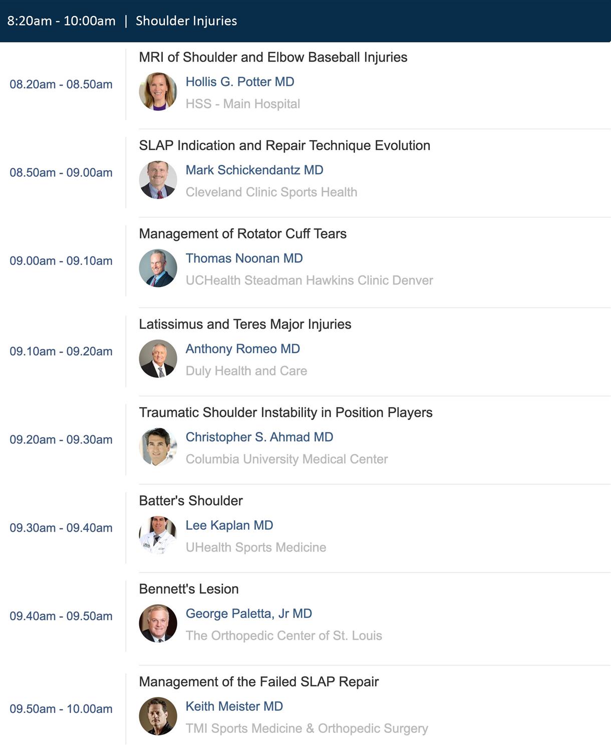Open Anthony Romeo MD's avatar image
This screenshot has width=611, height=751.
click(x=158, y=358)
